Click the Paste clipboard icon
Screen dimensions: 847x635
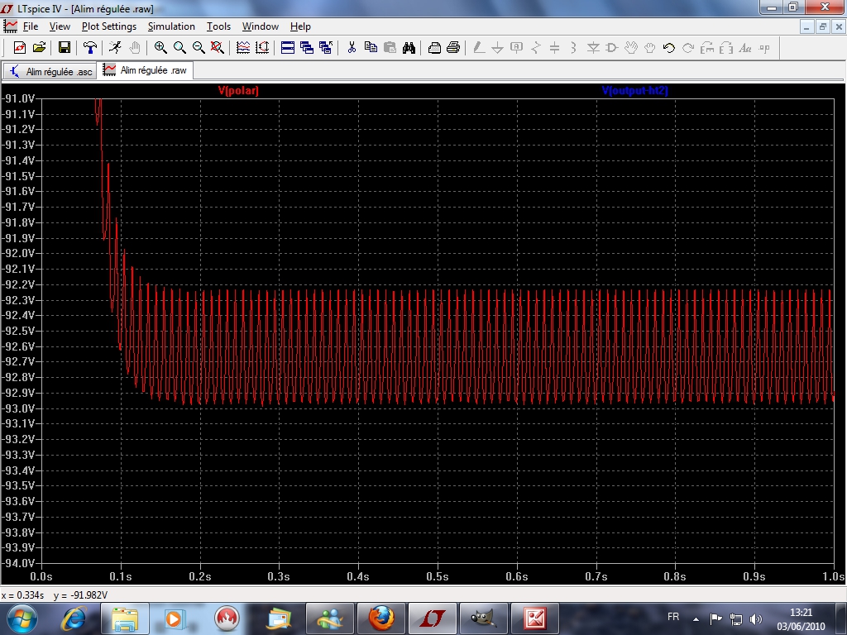(x=390, y=47)
